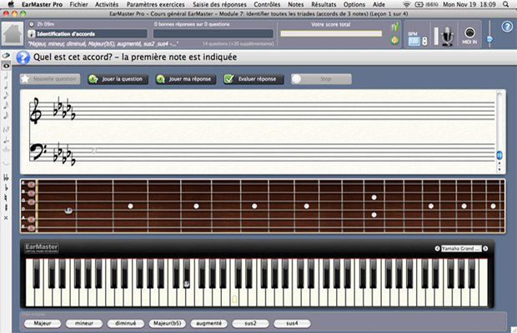Click previous instrument arrow beside Yamaha Grand
The height and width of the screenshot is (333, 517).
[x=437, y=249]
